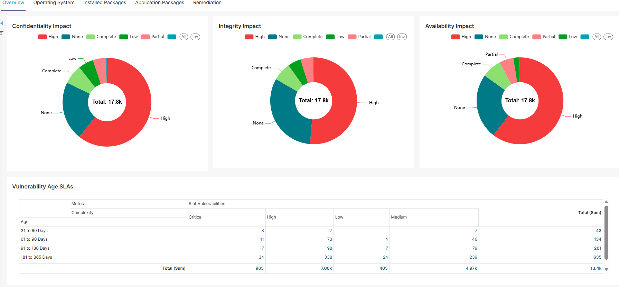The width and height of the screenshot is (619, 287).
Task: Select All legend button in Confidentiality Impact
Action: tap(184, 37)
